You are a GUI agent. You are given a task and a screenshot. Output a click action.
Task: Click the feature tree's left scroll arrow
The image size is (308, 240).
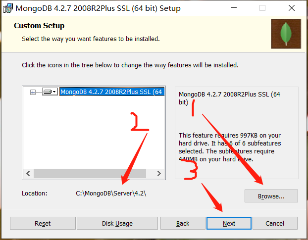(28, 174)
